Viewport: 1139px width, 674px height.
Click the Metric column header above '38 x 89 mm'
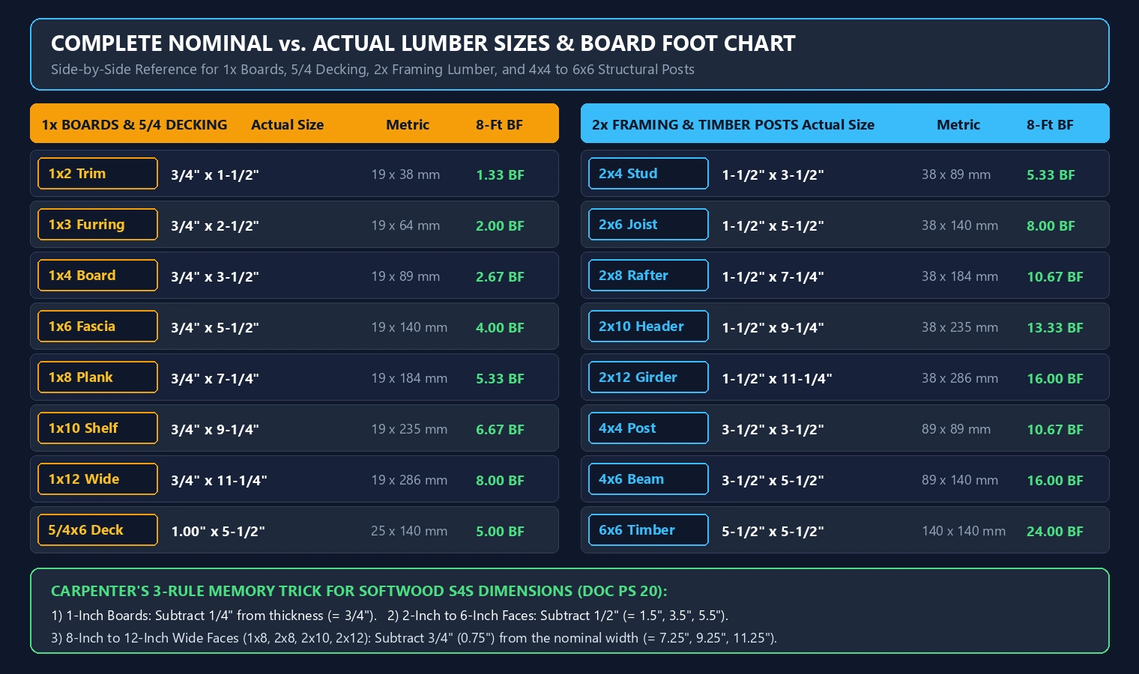pos(958,125)
